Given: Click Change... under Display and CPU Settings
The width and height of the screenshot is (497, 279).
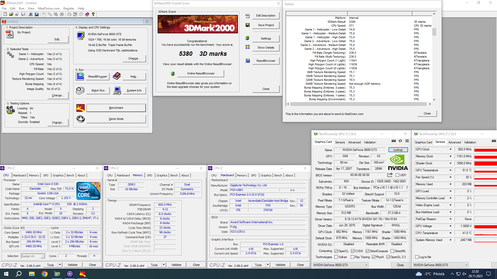Looking at the screenshot, I should pos(134,59).
